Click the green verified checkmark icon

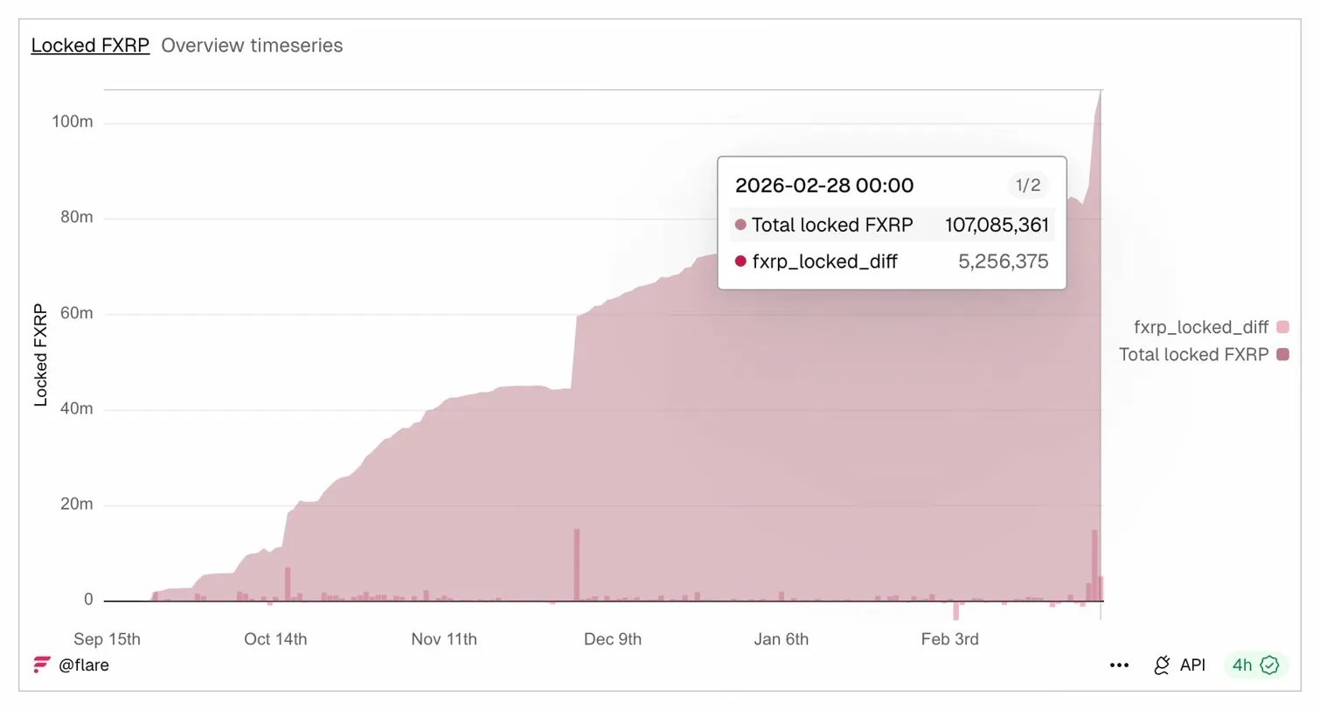click(x=1269, y=665)
